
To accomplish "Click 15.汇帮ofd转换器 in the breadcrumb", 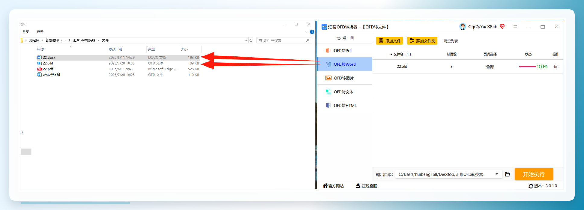I will pyautogui.click(x=82, y=40).
